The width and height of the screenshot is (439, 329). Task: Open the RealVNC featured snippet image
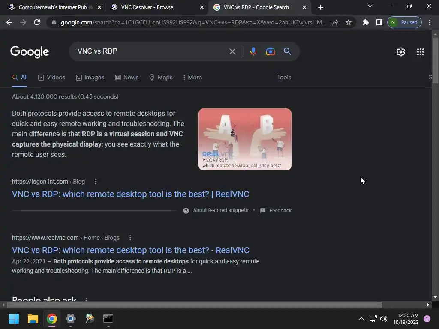[x=245, y=139]
